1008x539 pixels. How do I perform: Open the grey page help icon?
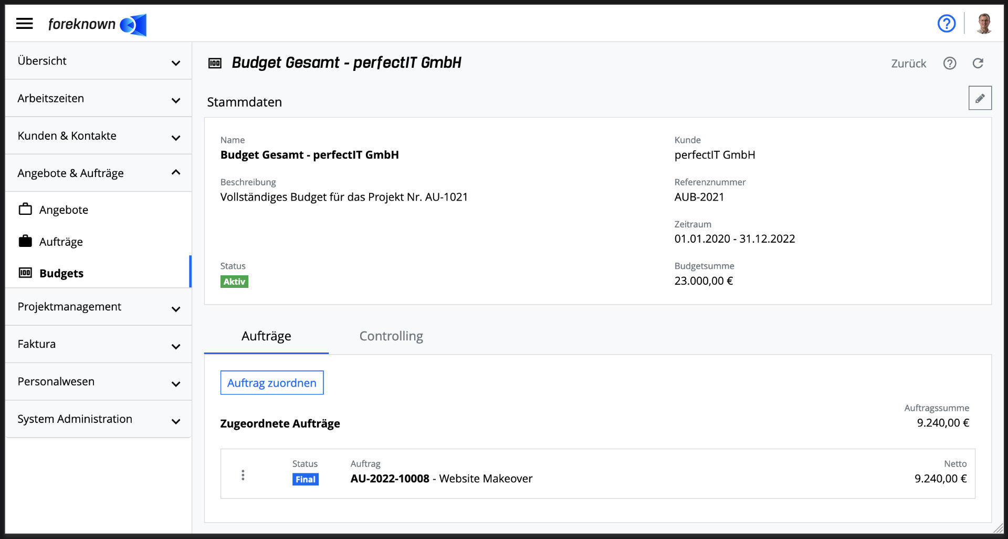click(x=950, y=63)
